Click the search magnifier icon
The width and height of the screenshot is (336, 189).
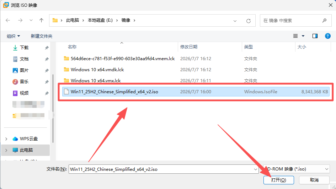324,20
